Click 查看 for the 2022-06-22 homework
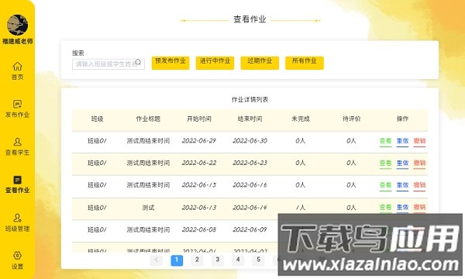465x279 pixels. [x=385, y=164]
